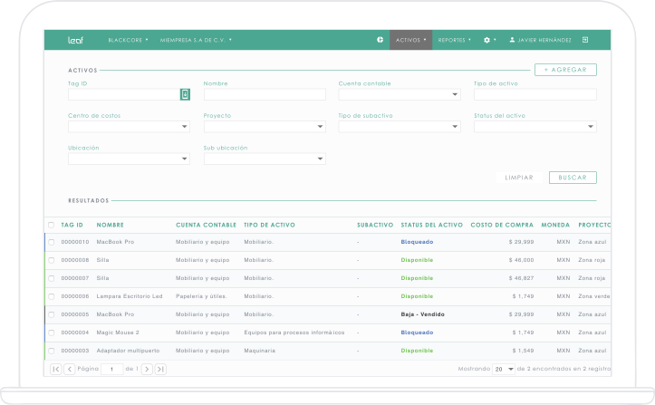Click the logout icon in header
This screenshot has width=655, height=405.
(x=585, y=40)
